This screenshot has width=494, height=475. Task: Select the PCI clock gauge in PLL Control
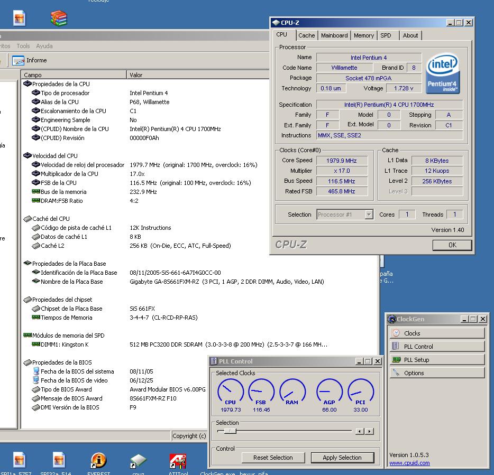pyautogui.click(x=361, y=392)
